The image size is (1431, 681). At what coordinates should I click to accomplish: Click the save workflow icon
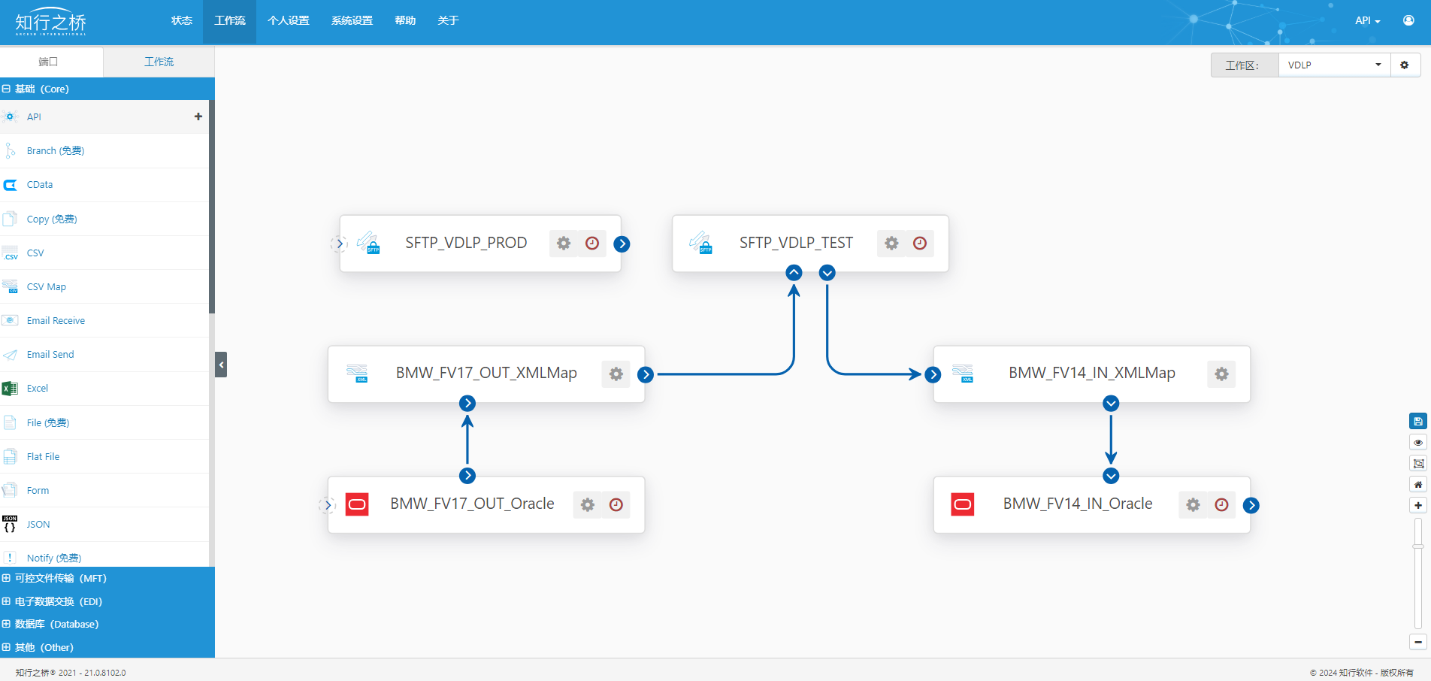(1417, 422)
